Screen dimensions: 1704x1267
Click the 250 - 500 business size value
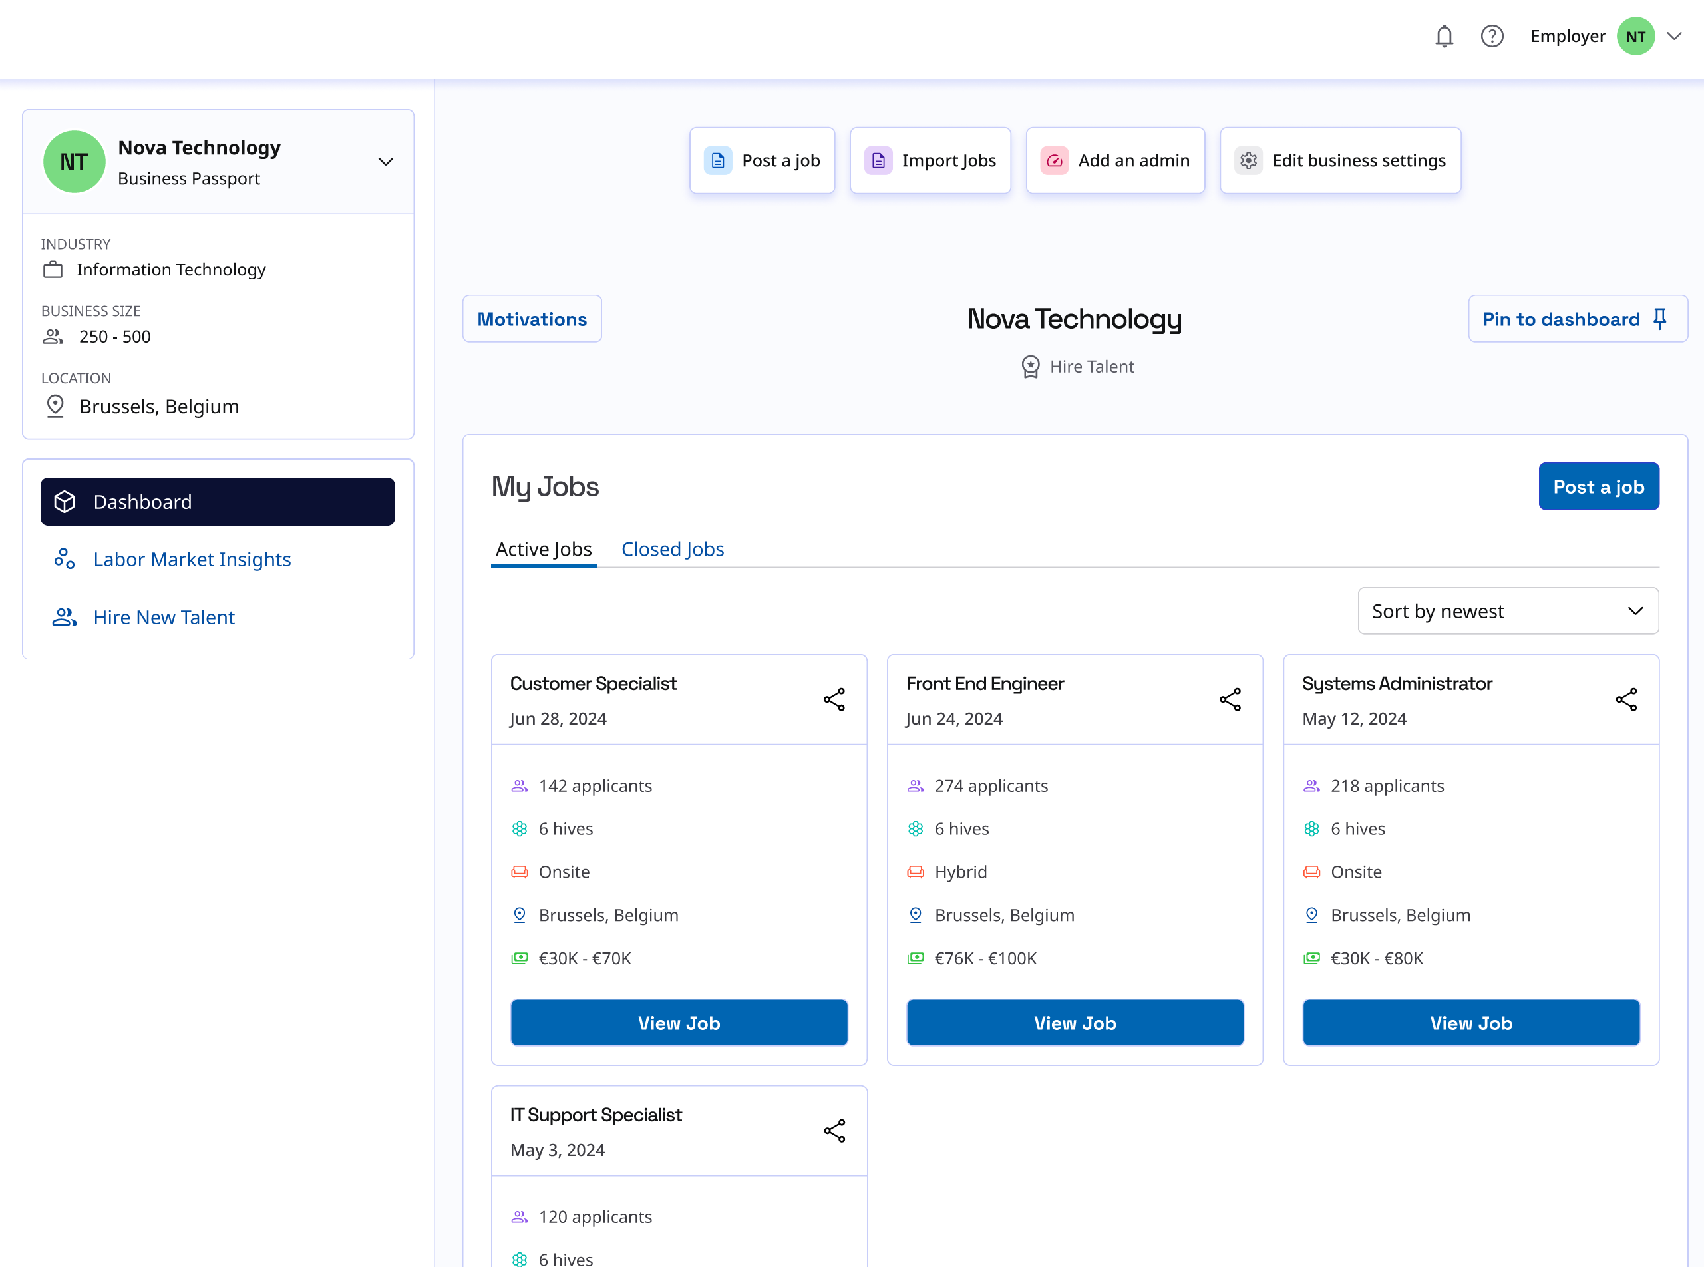[x=115, y=337]
